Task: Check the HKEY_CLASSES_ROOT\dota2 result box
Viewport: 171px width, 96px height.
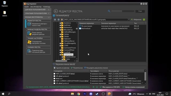Action: [55, 74]
